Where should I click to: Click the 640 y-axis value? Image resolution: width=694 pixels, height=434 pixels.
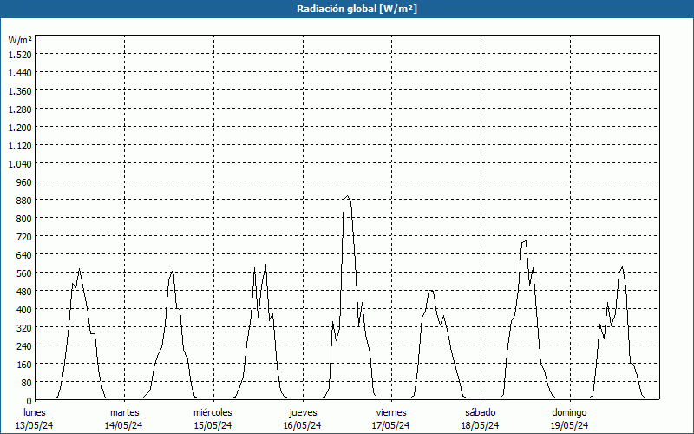click(x=24, y=255)
